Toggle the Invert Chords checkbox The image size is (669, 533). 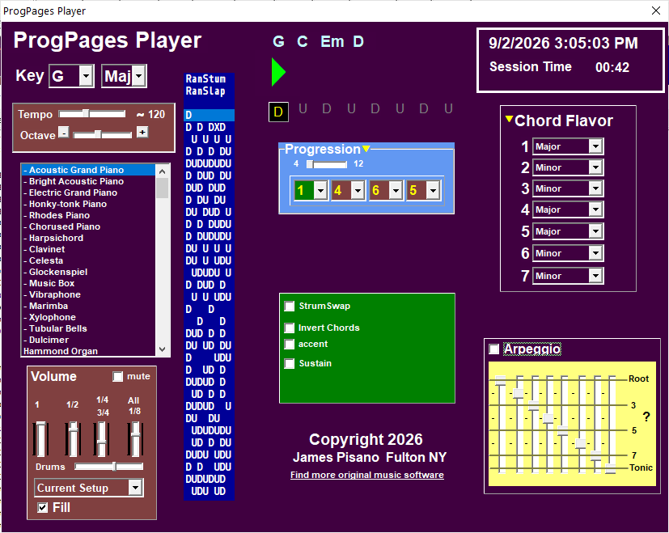[290, 328]
